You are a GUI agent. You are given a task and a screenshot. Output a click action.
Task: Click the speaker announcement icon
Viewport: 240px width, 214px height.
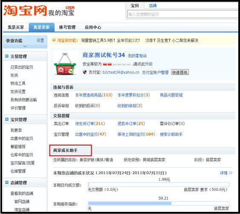tap(54, 40)
